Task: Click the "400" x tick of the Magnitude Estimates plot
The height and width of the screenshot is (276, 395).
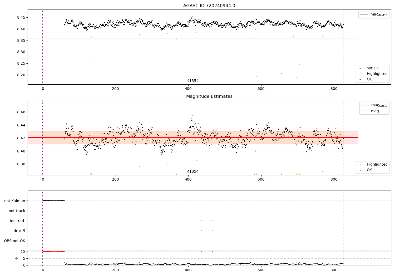Action: pyautogui.click(x=188, y=180)
